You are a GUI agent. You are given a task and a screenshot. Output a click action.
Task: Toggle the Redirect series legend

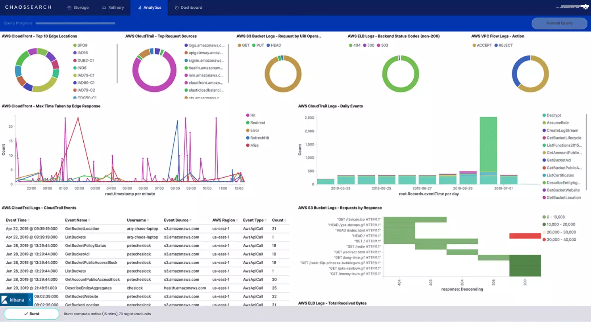[x=255, y=123]
